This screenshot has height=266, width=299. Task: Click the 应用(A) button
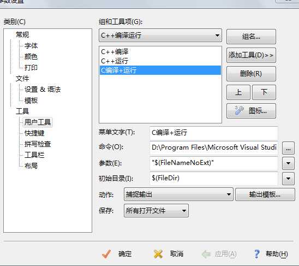[219, 254]
